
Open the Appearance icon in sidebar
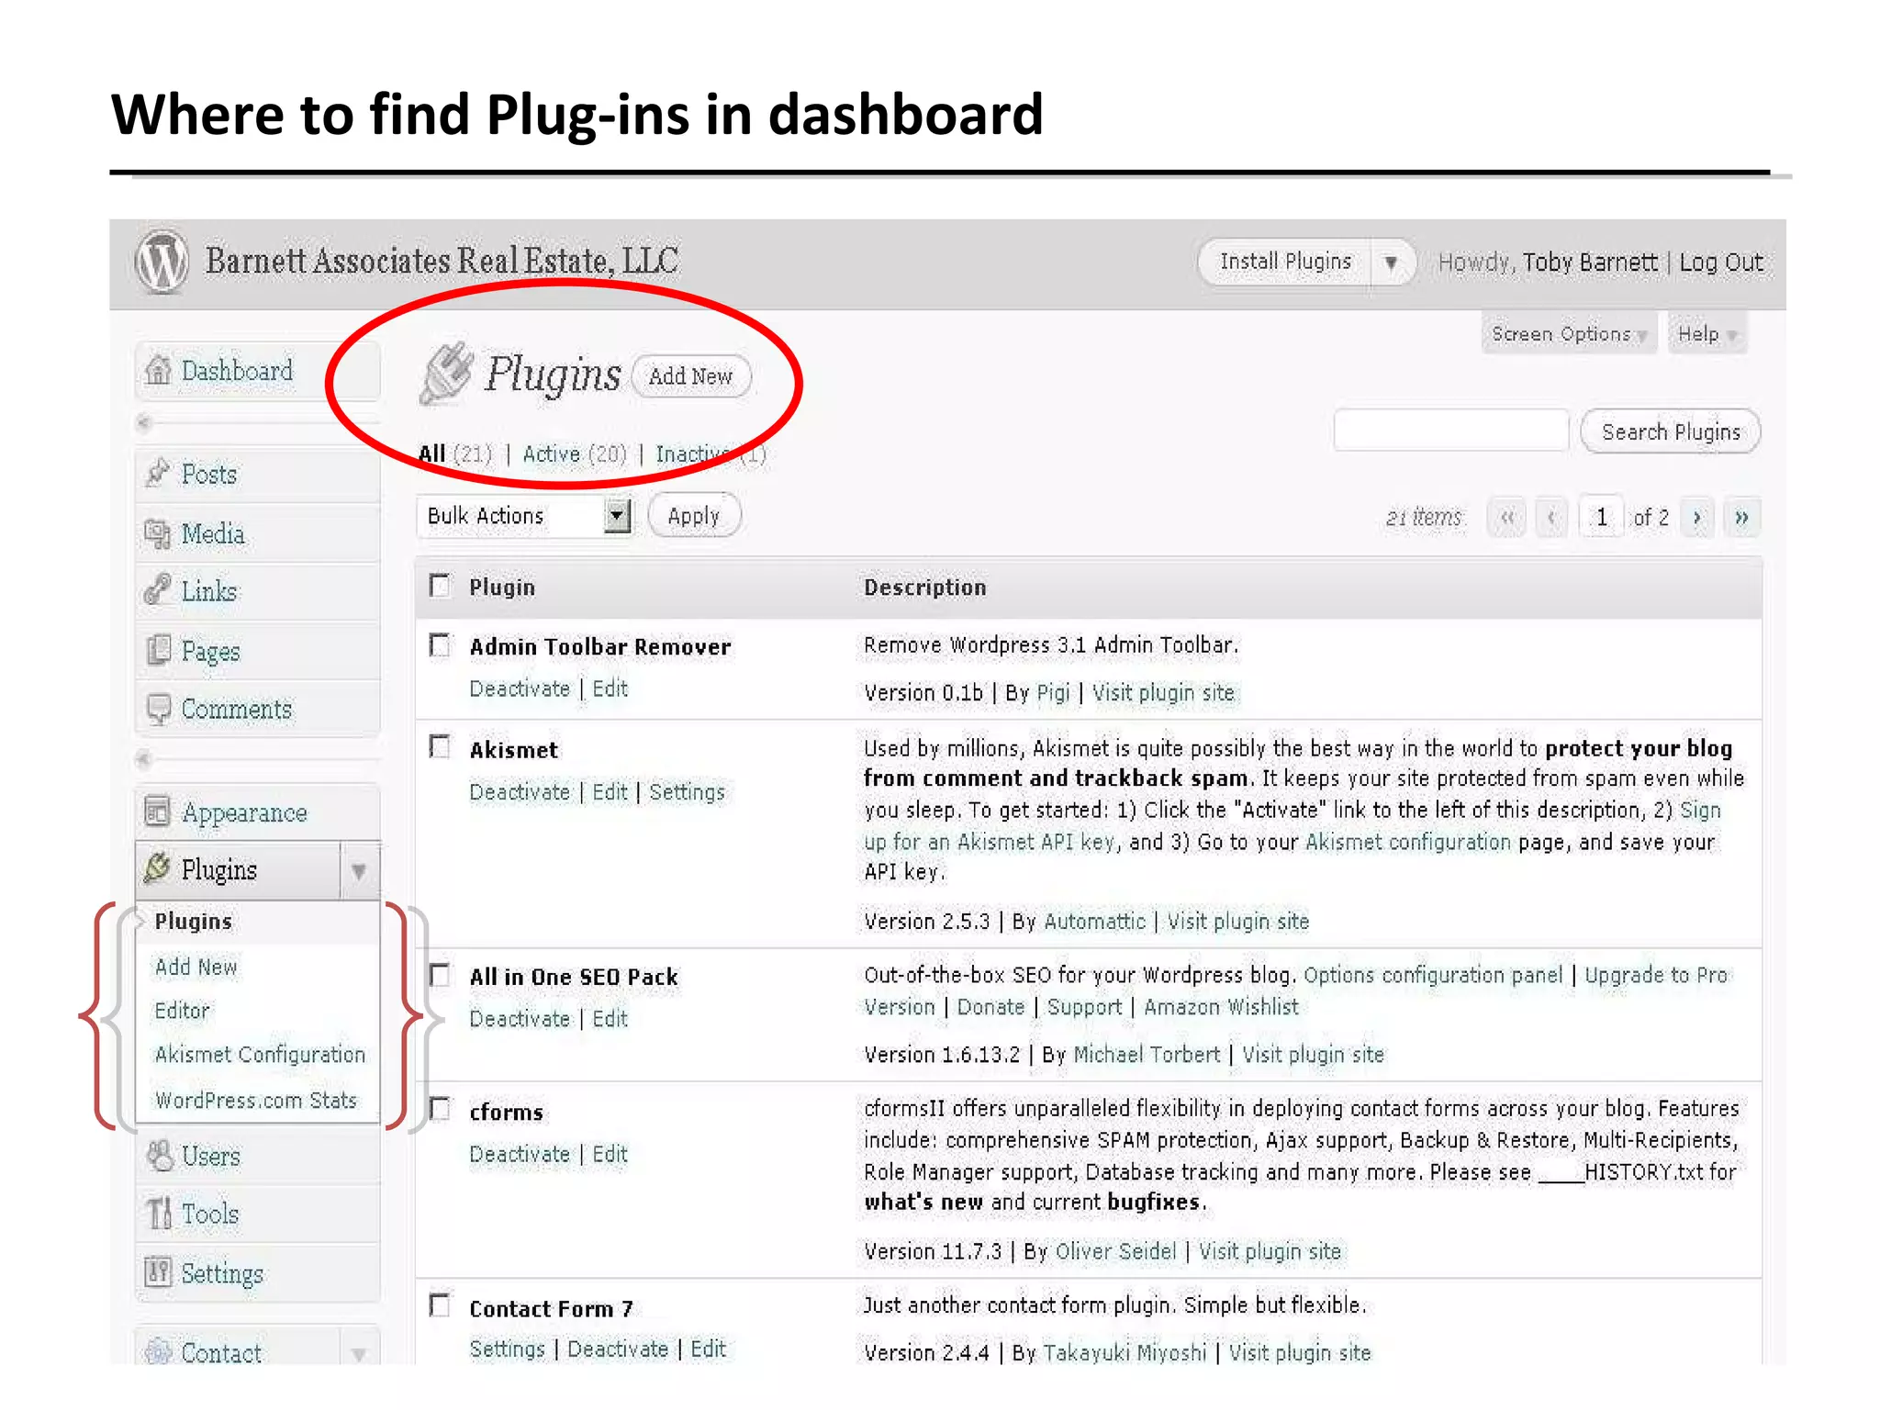coord(158,811)
